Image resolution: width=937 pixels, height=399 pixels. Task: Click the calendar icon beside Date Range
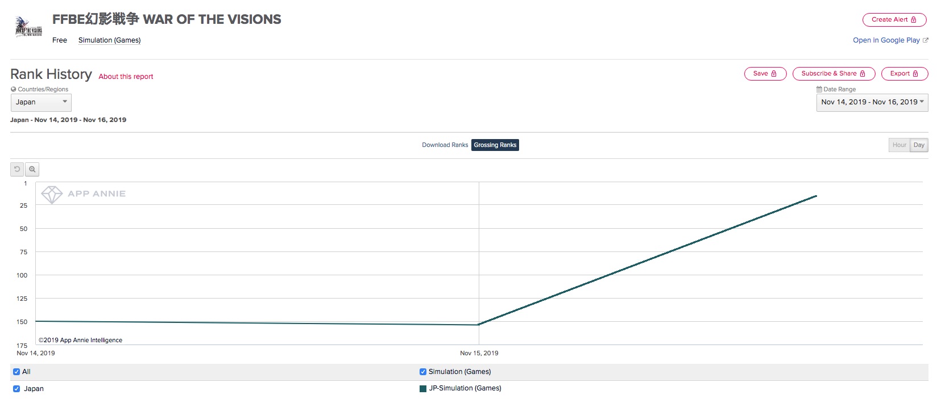(819, 89)
